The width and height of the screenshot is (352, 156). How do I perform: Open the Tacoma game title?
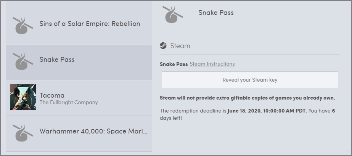[52, 95]
